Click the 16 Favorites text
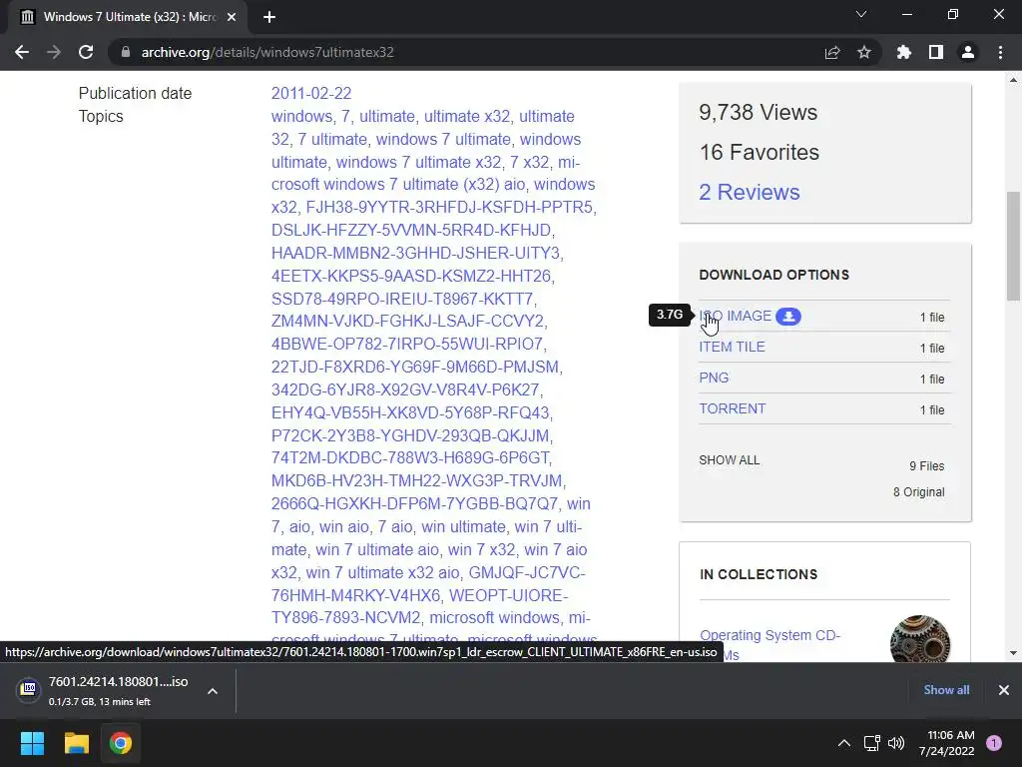Screen dimensions: 1022x767 click(x=760, y=152)
